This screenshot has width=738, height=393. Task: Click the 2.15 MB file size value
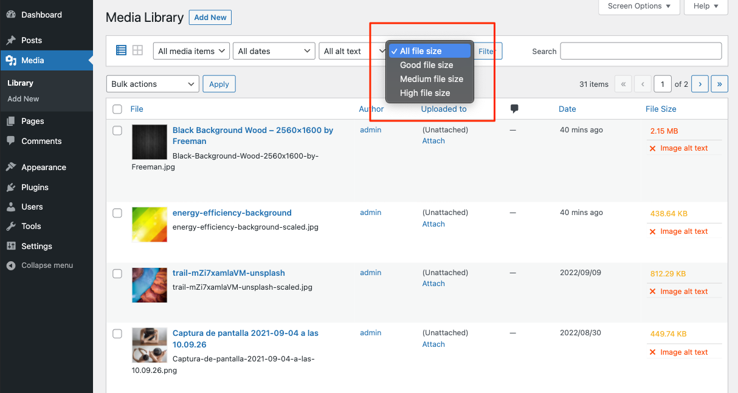[664, 131]
